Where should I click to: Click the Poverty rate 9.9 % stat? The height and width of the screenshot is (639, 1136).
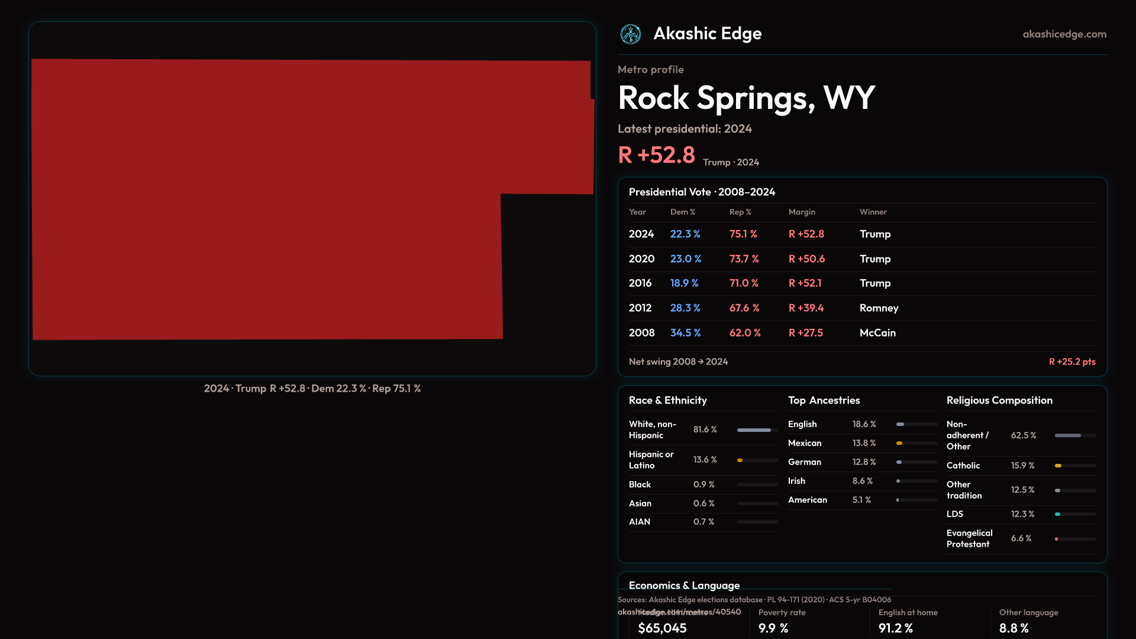[773, 628]
